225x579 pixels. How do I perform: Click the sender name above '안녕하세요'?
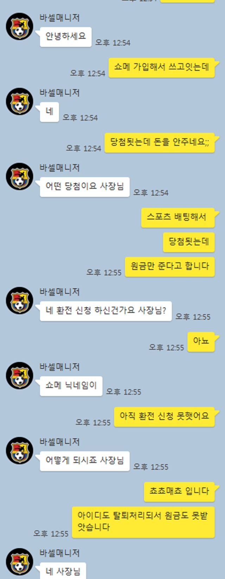coord(59,17)
